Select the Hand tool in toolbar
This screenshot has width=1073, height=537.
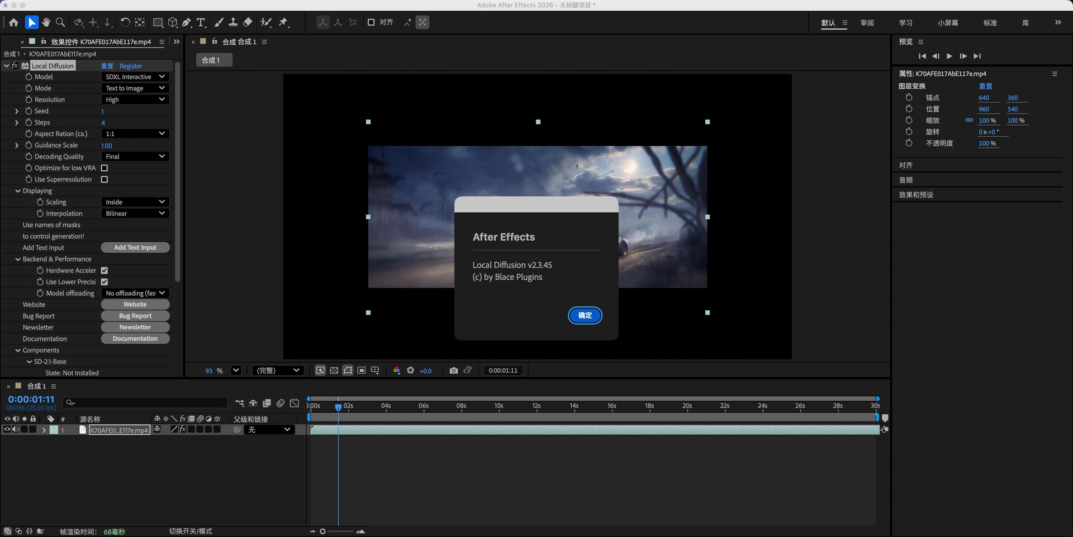[x=46, y=22]
